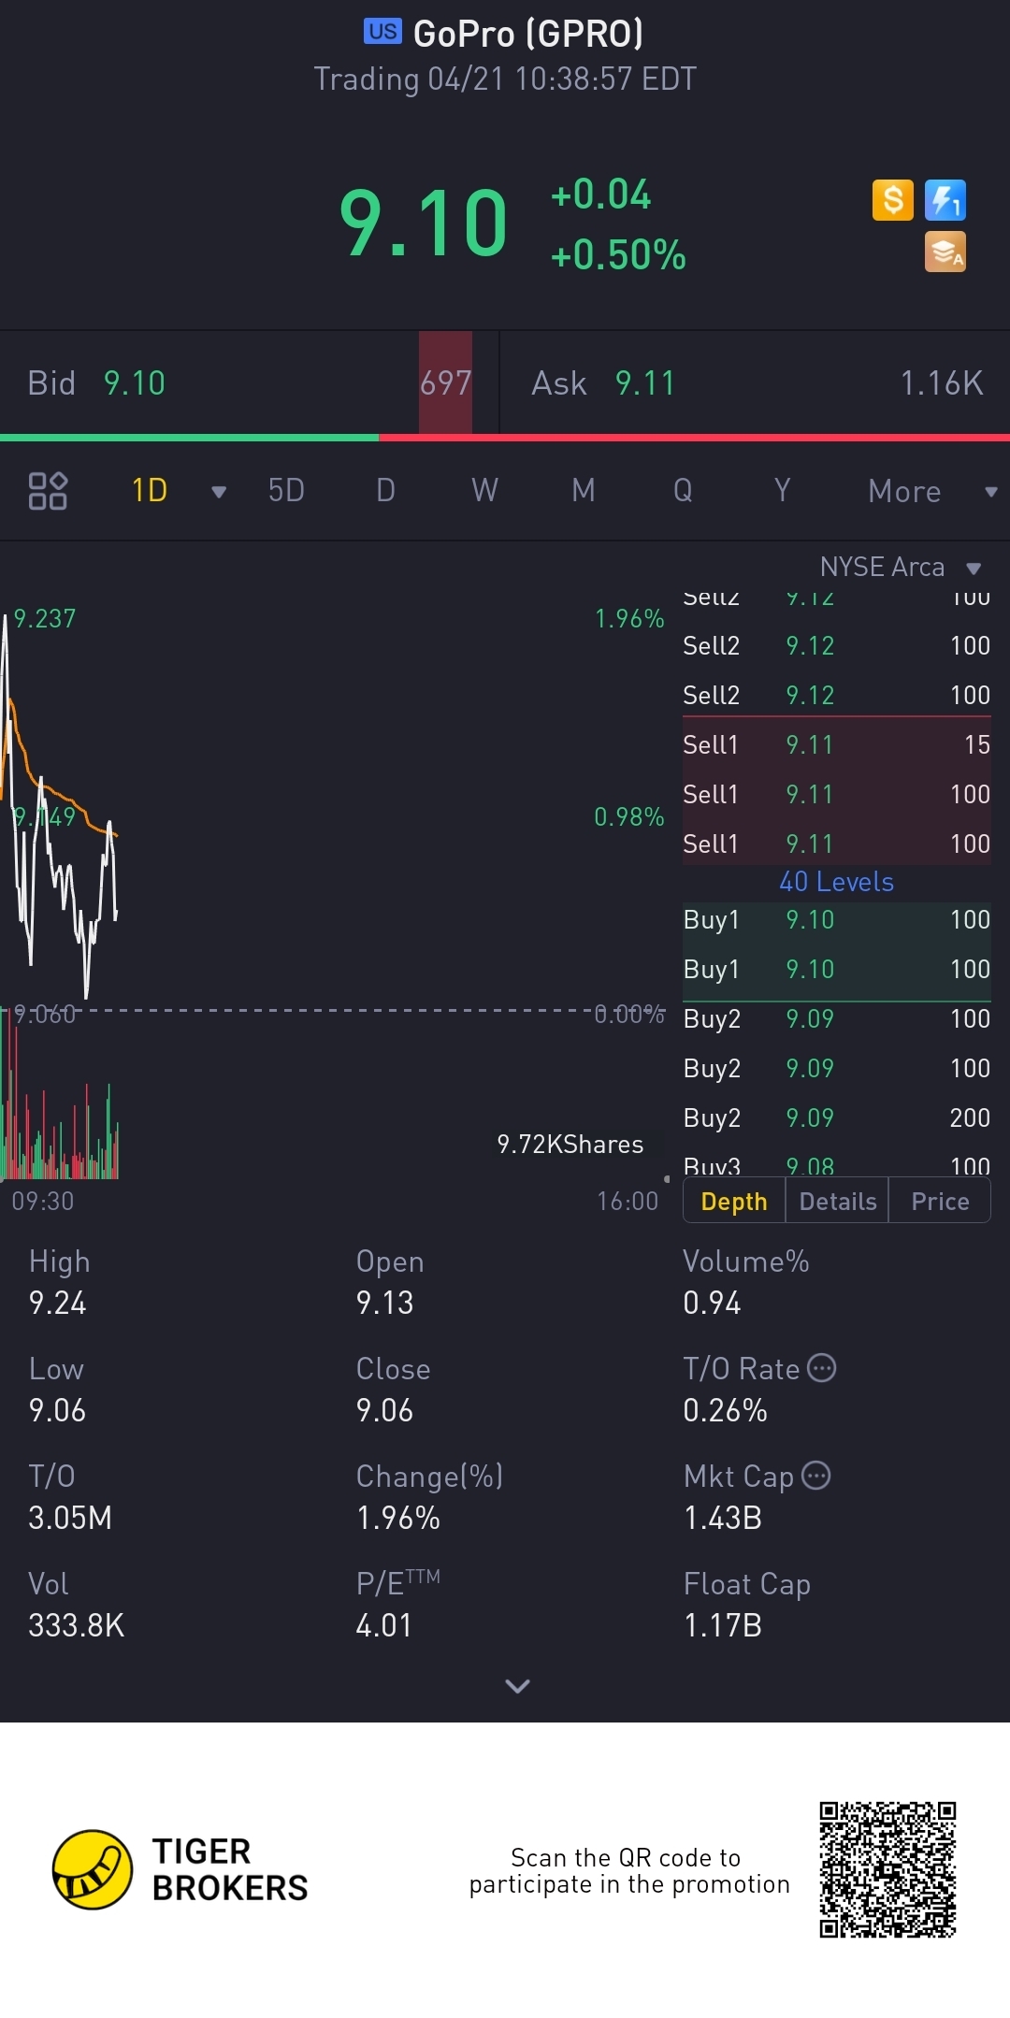This screenshot has height=2018, width=1010.
Task: Tap the large 9.10 last price
Action: click(x=424, y=223)
